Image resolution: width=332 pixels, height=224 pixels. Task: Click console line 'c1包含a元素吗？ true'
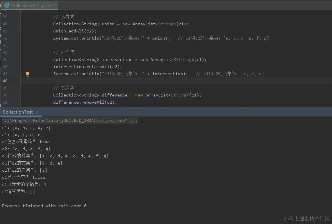(26, 142)
